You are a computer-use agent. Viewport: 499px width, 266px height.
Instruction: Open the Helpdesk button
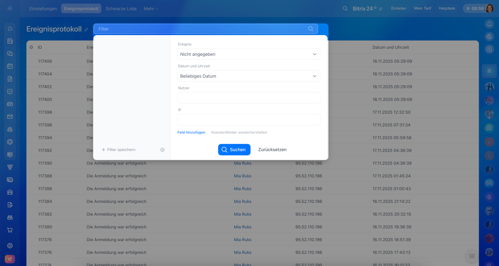[x=447, y=8]
